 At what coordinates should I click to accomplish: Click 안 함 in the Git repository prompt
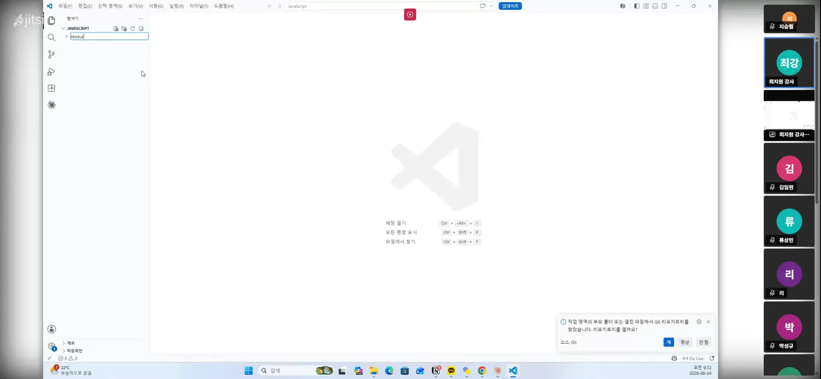(x=703, y=342)
